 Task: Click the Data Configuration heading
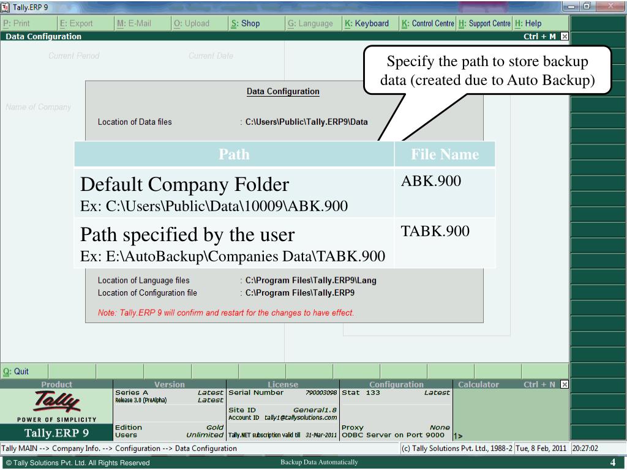(x=283, y=92)
